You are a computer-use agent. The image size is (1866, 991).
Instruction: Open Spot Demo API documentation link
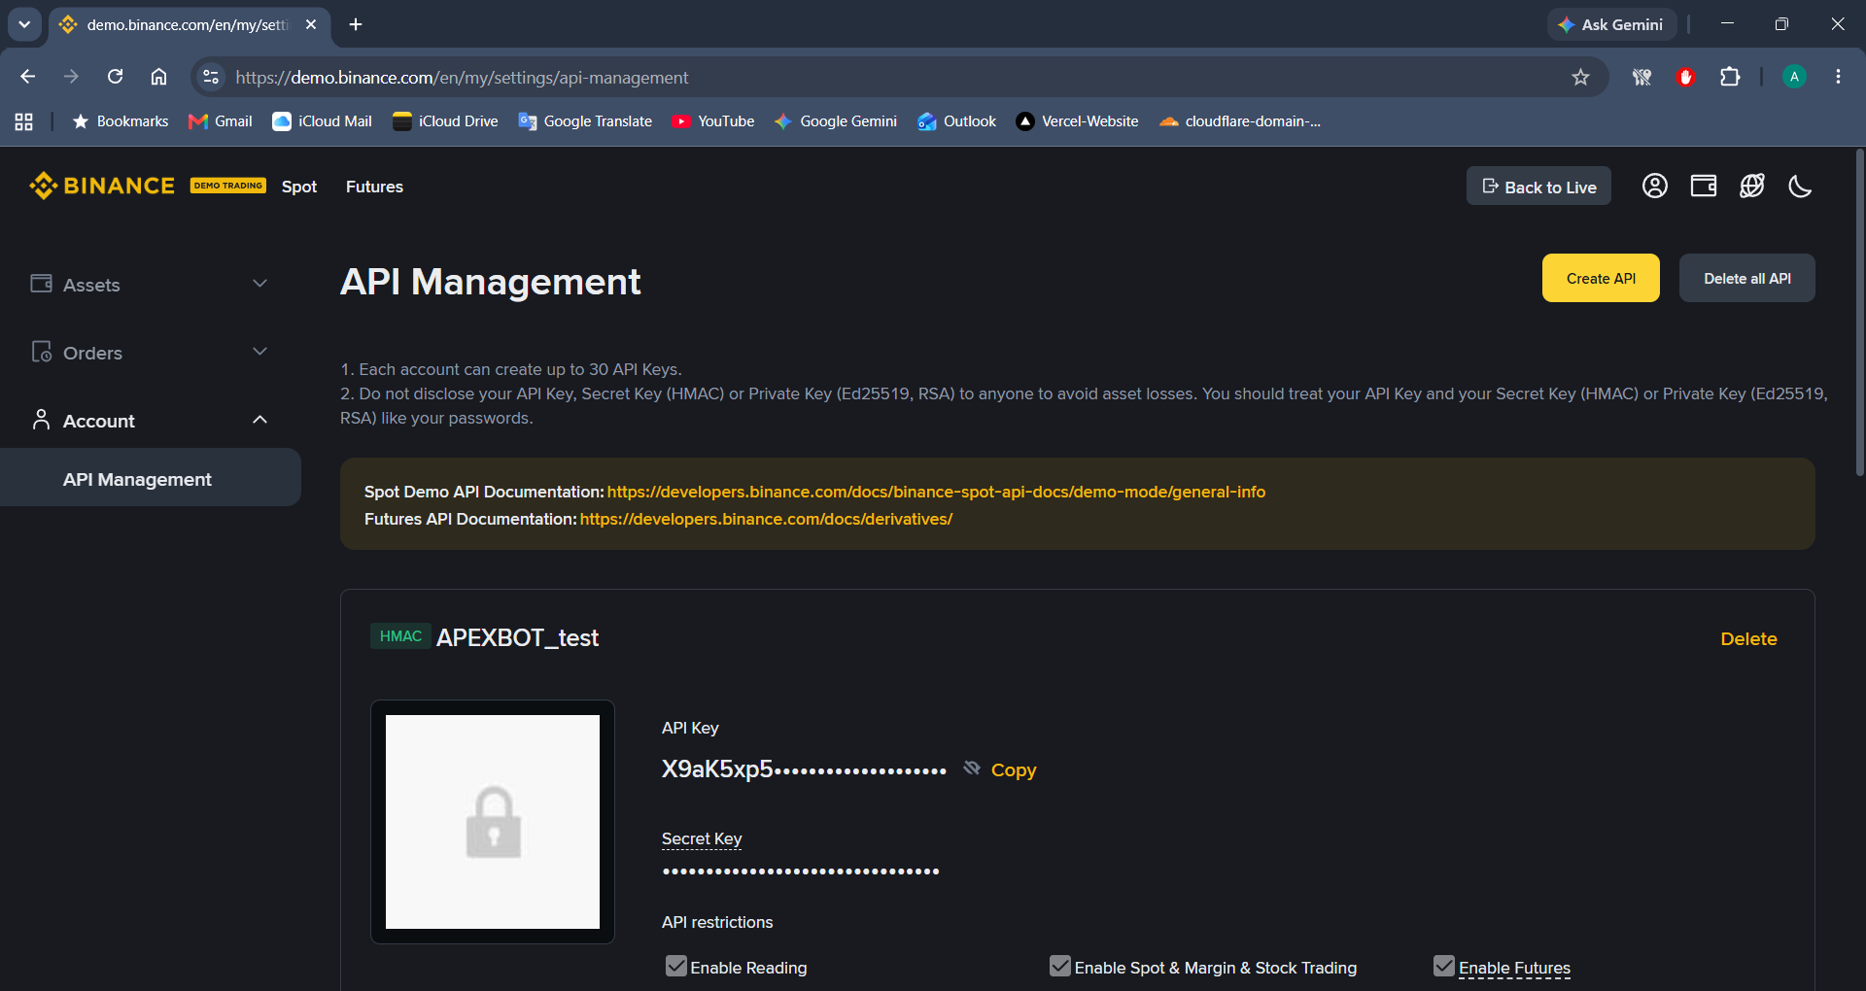936,492
